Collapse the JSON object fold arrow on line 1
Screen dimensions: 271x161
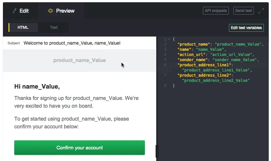tap(169, 39)
